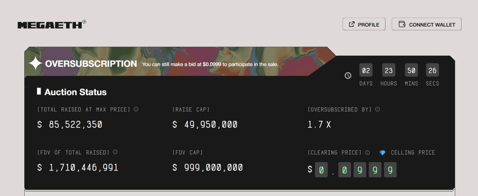Click the $49,950,000 raise cap value
This screenshot has height=196, width=478.
(205, 125)
